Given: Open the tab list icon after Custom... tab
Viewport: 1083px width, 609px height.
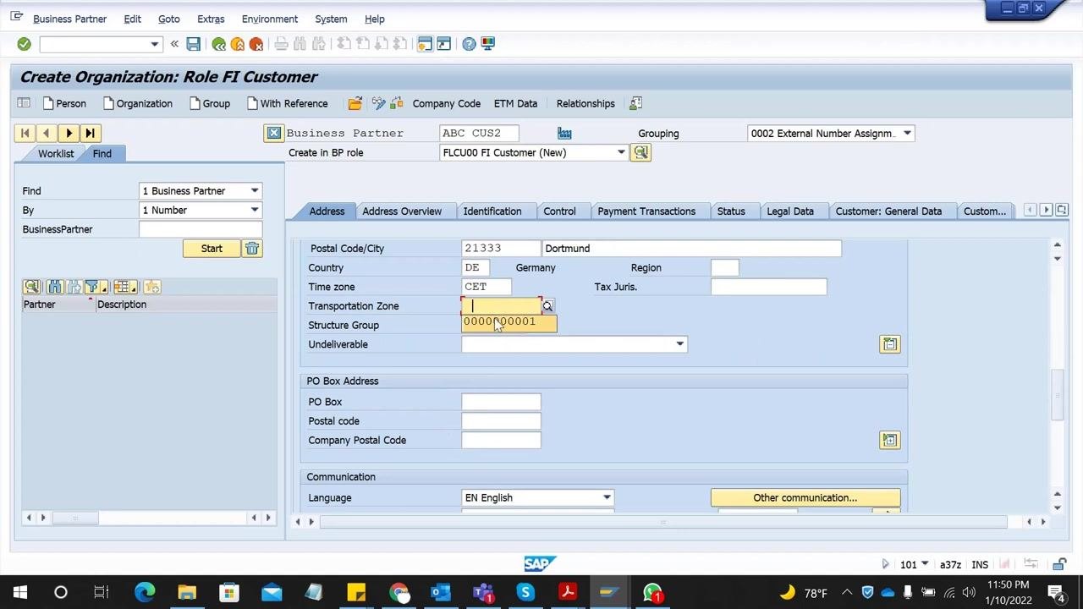Looking at the screenshot, I should point(1062,210).
